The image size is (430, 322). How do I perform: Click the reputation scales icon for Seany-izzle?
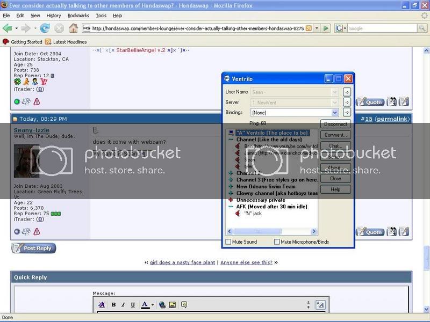(26, 232)
